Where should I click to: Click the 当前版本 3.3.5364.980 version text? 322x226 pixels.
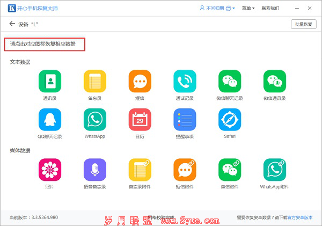coord(34,217)
